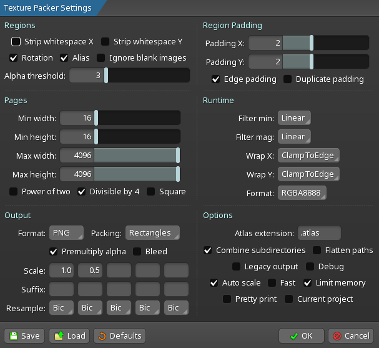Enable the Flatten paths checkbox
Viewport: 379px width, 348px height.
(317, 251)
